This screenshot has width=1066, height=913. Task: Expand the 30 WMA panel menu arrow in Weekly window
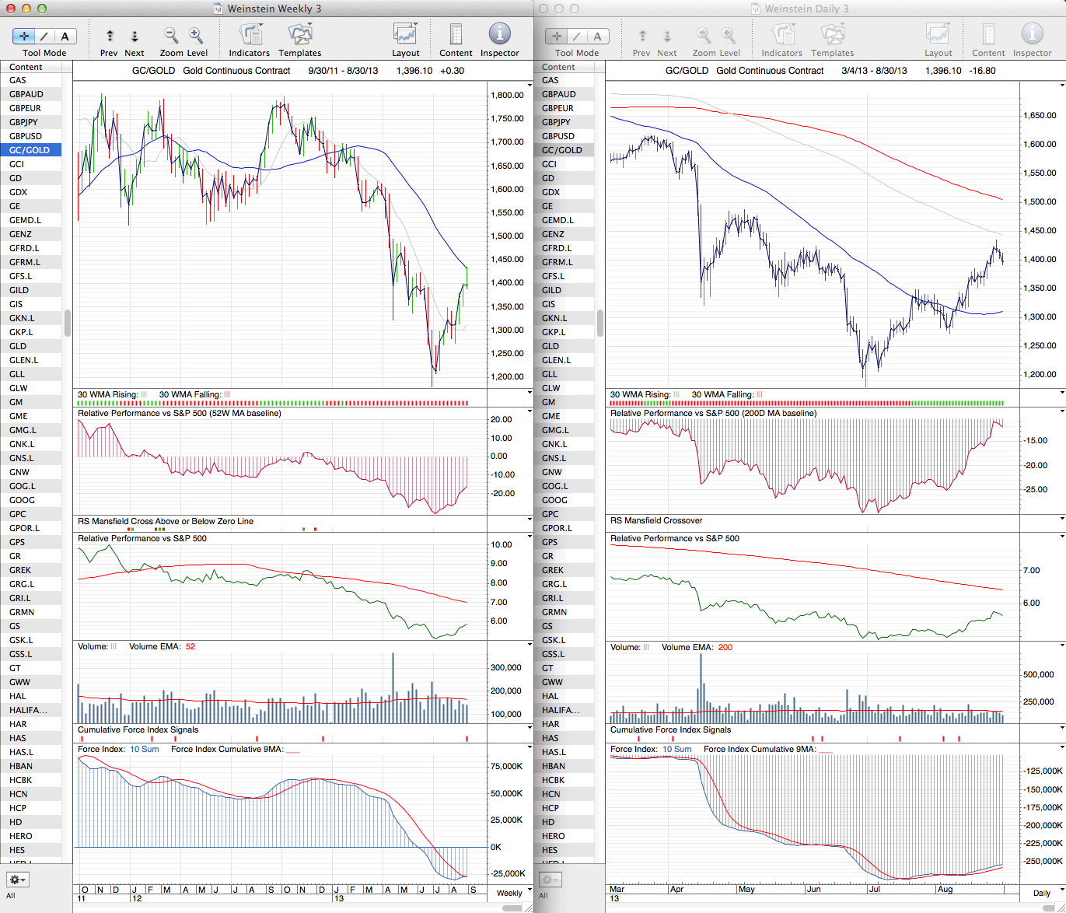click(530, 393)
